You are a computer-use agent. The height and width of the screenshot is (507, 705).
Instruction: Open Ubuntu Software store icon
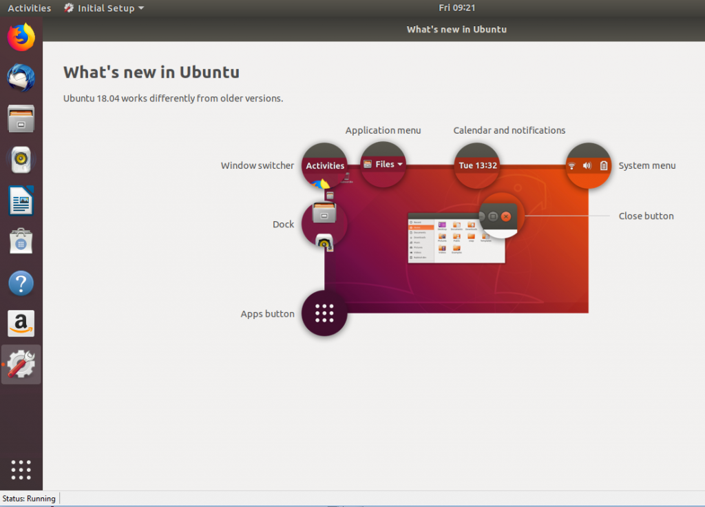pyautogui.click(x=21, y=242)
